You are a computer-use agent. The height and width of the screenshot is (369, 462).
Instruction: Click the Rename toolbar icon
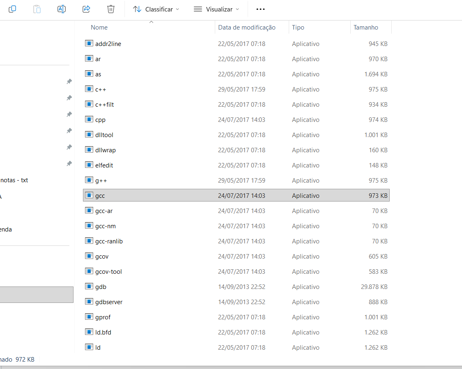[x=62, y=9]
